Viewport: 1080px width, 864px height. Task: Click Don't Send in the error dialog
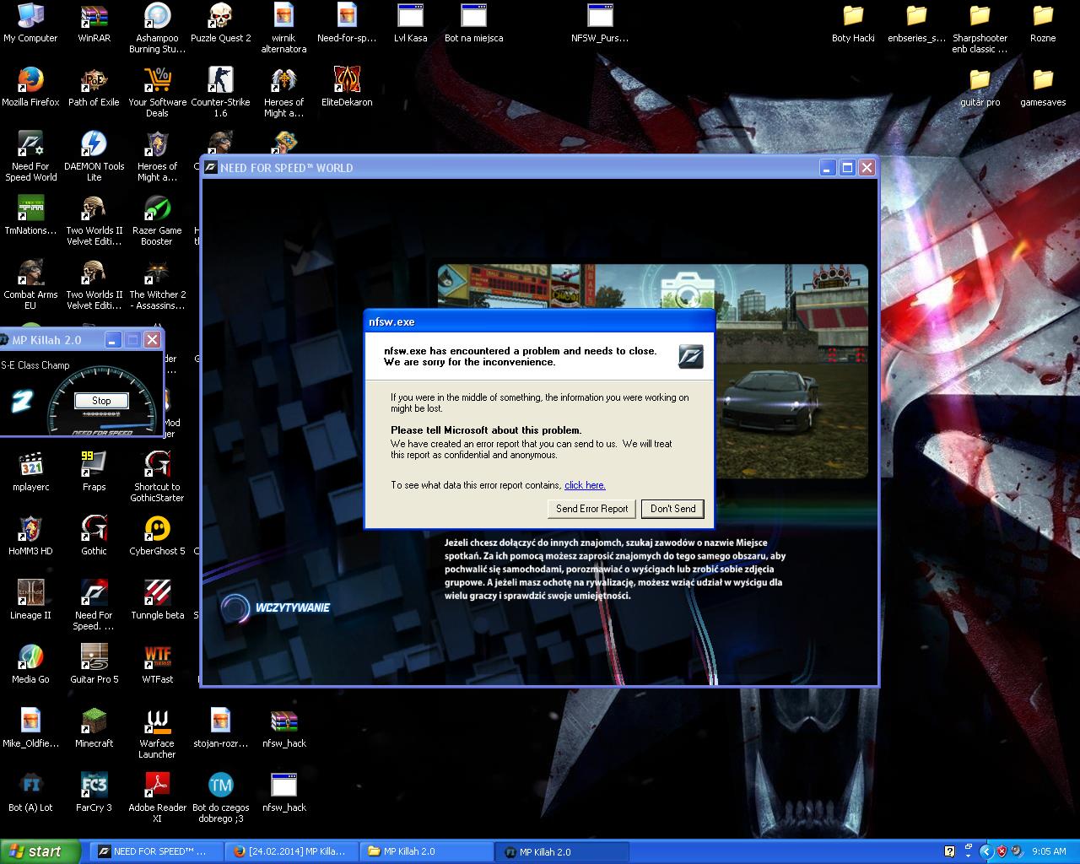[x=672, y=509]
